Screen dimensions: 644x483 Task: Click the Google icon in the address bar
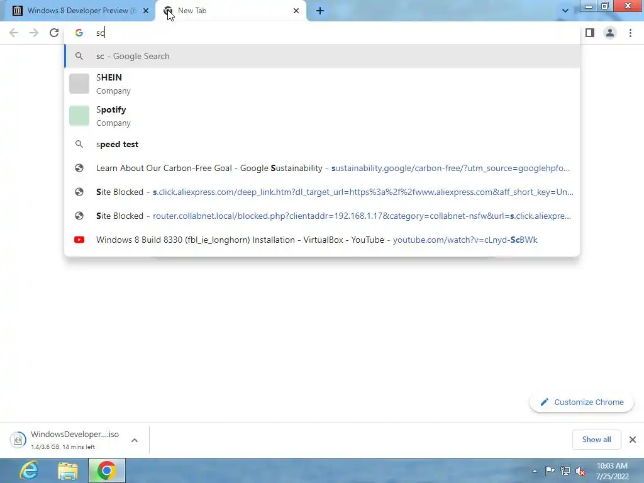[79, 33]
